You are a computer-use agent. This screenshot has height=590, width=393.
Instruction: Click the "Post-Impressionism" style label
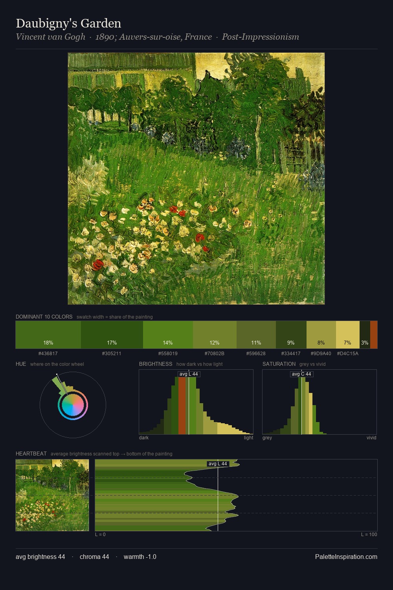(261, 37)
